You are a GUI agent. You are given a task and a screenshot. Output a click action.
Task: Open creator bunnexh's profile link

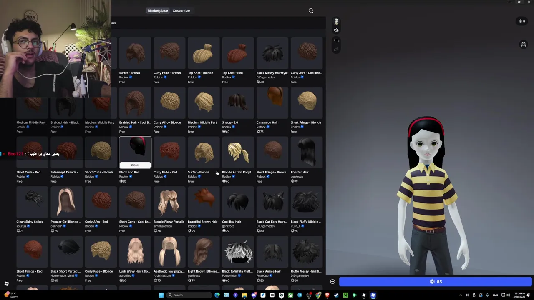(x=56, y=226)
